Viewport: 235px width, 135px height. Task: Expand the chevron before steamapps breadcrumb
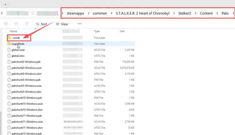point(62,13)
